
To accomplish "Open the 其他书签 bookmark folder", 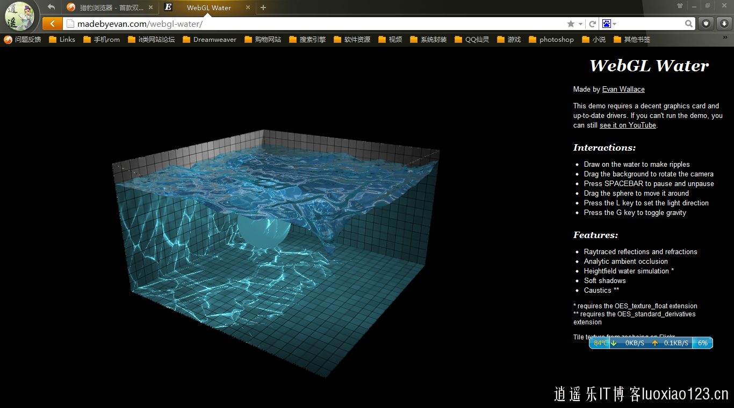I will (x=631, y=40).
